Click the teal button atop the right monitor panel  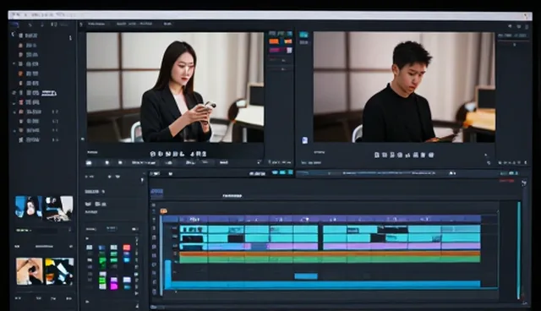[303, 35]
